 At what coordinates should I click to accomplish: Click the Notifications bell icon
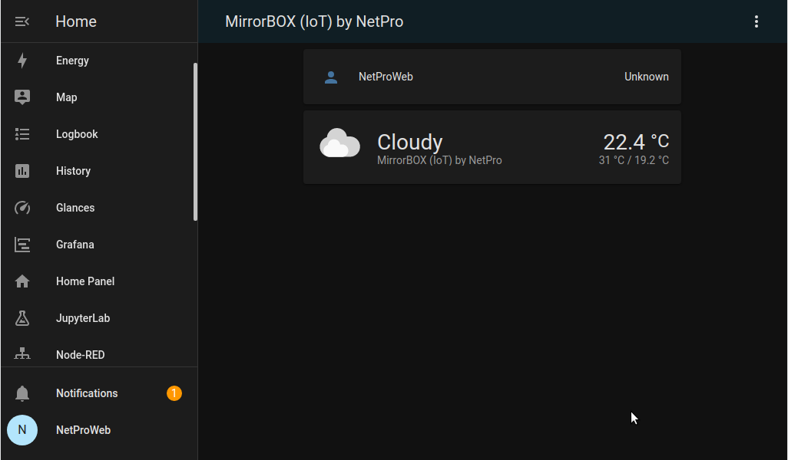22,393
